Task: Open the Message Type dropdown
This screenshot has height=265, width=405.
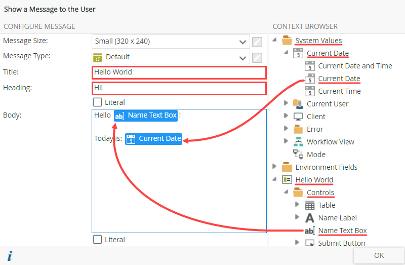Action: point(241,57)
